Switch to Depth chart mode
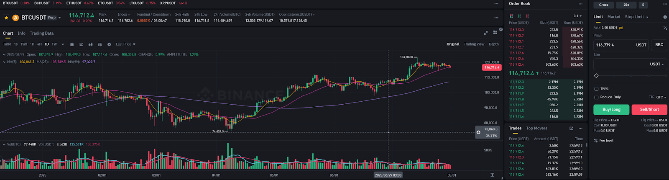The width and height of the screenshot is (669, 180). pyautogui.click(x=494, y=44)
